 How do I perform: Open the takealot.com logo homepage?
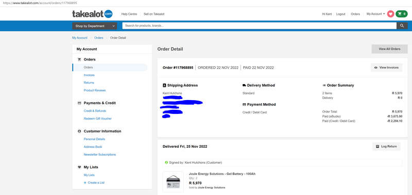tap(92, 14)
